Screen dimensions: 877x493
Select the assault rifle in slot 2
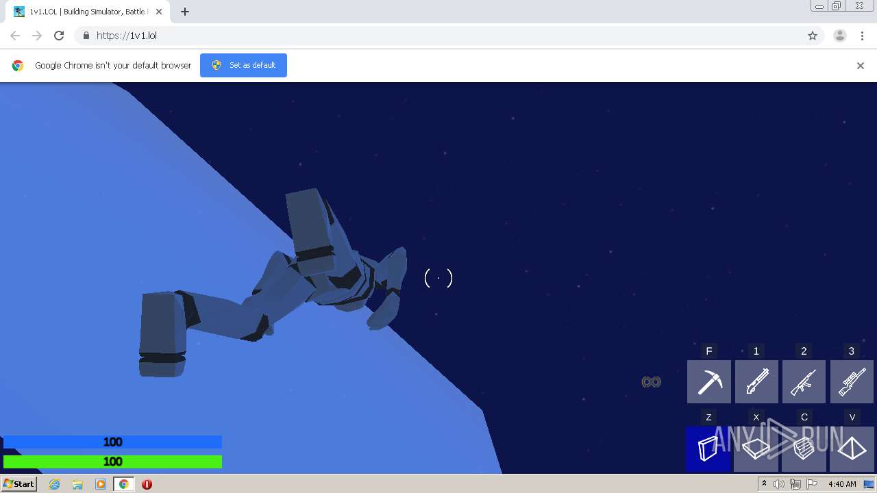[x=804, y=381]
